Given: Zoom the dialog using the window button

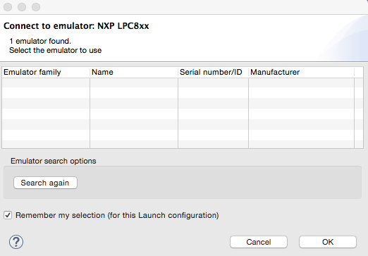Looking at the screenshot, I should [36, 7].
